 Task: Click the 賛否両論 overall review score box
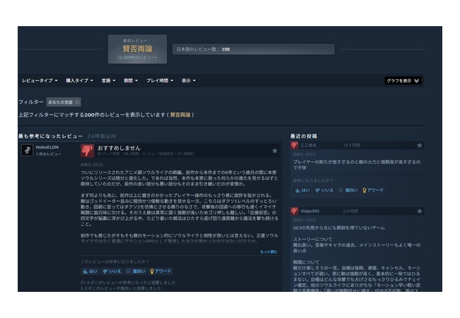pyautogui.click(x=137, y=49)
